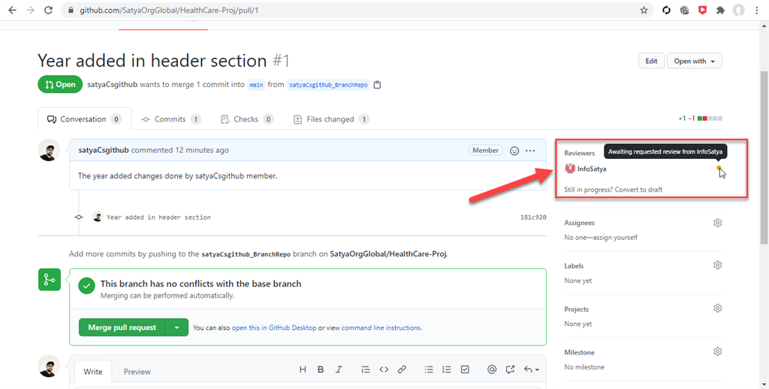Switch to the Commits tab
The height and width of the screenshot is (389, 769).
pyautogui.click(x=171, y=119)
